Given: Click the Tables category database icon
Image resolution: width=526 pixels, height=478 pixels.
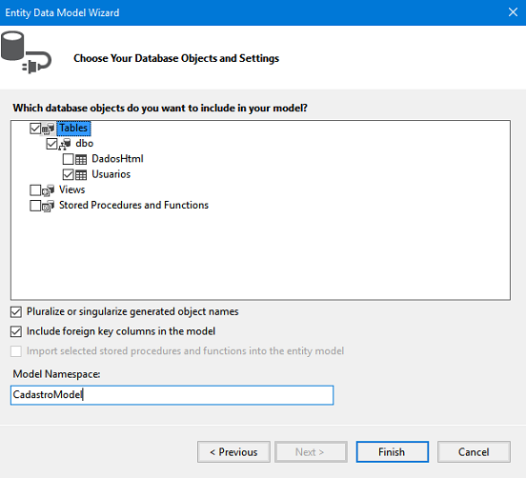Looking at the screenshot, I should click(48, 129).
